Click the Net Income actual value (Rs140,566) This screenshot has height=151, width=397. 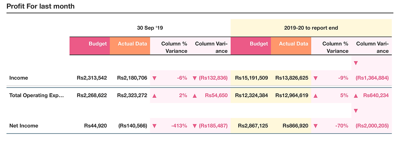click(x=133, y=126)
